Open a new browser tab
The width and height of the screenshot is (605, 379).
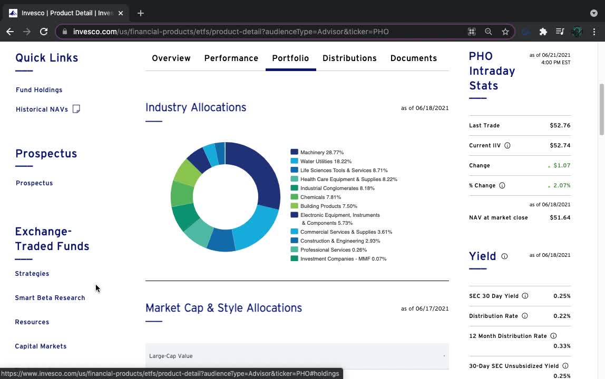(x=140, y=13)
